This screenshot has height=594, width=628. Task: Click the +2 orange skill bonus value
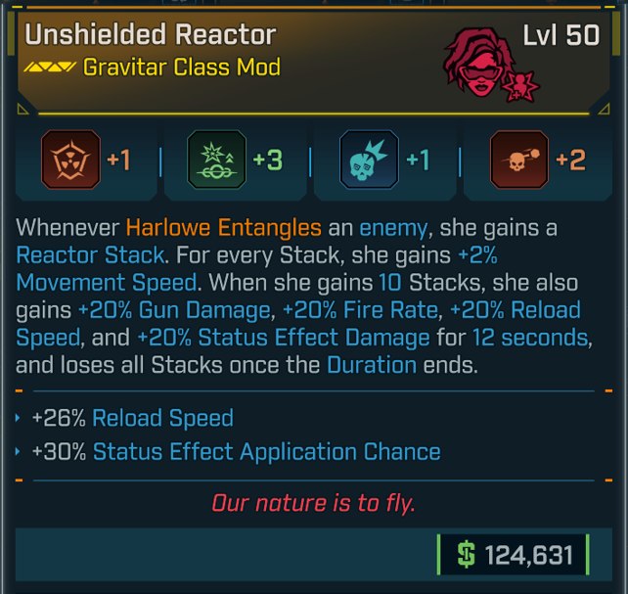coord(570,160)
